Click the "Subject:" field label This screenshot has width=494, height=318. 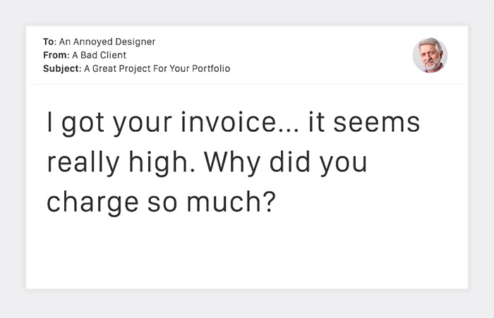61,68
